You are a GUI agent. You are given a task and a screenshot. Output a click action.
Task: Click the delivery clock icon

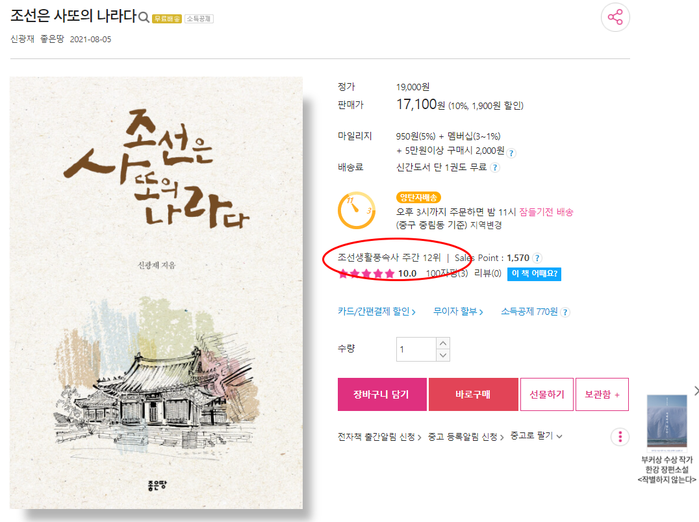pyautogui.click(x=356, y=210)
